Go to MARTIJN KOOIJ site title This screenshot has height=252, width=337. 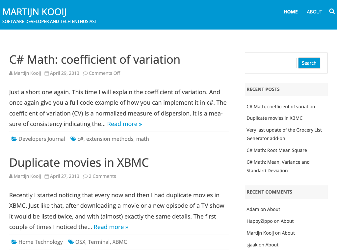(x=35, y=12)
